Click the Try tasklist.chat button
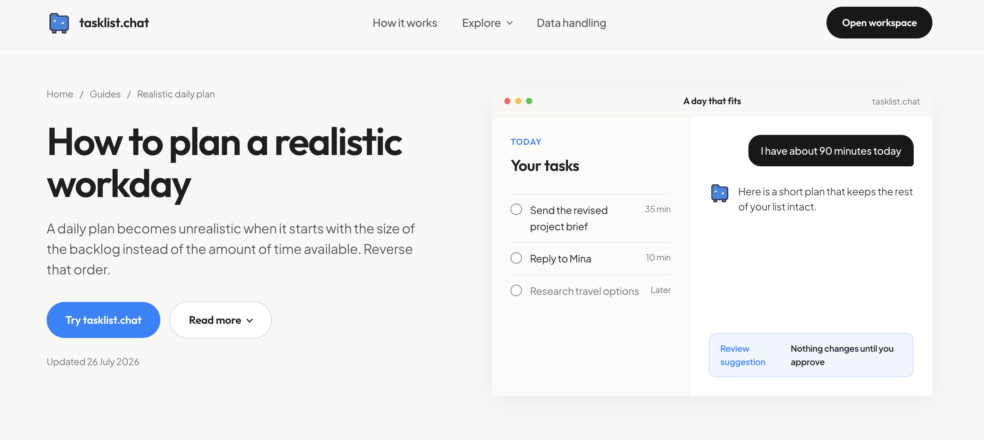The image size is (984, 440). coord(103,320)
